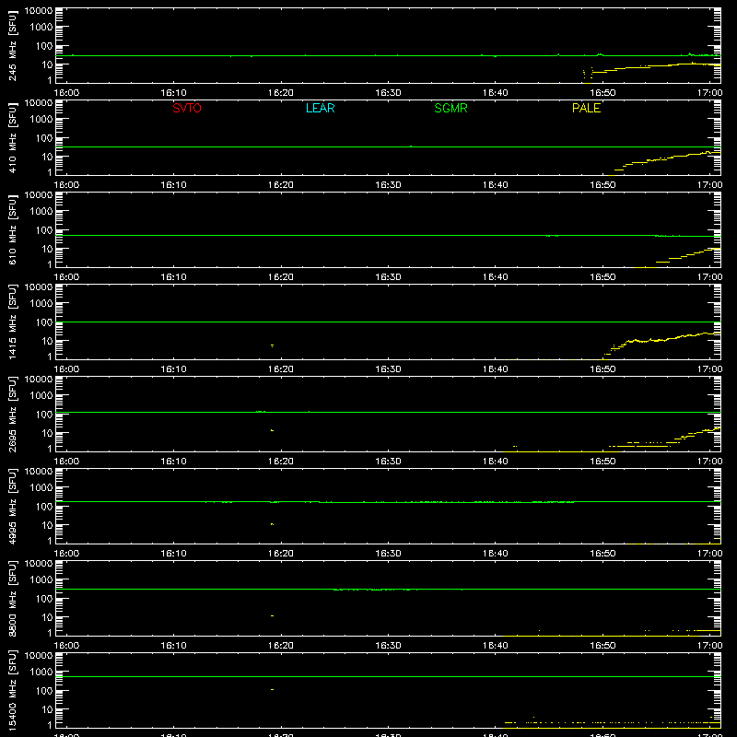Image resolution: width=737 pixels, height=737 pixels.
Task: Click the 100 y-axis label of 610 MHz panel
Action: [x=44, y=230]
